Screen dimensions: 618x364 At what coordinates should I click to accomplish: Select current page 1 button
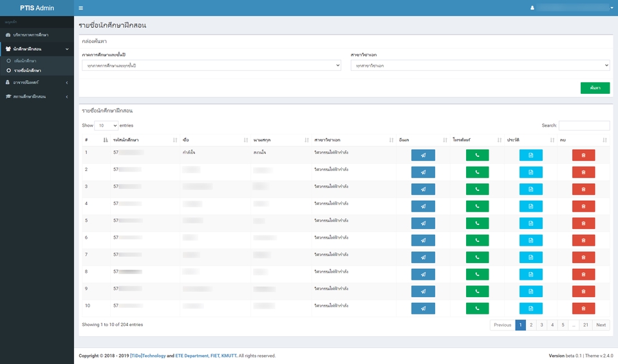521,325
